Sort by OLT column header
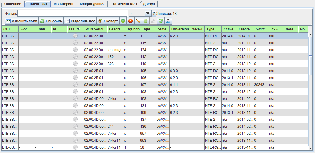The width and height of the screenshot is (315, 153). pyautogui.click(x=10, y=29)
